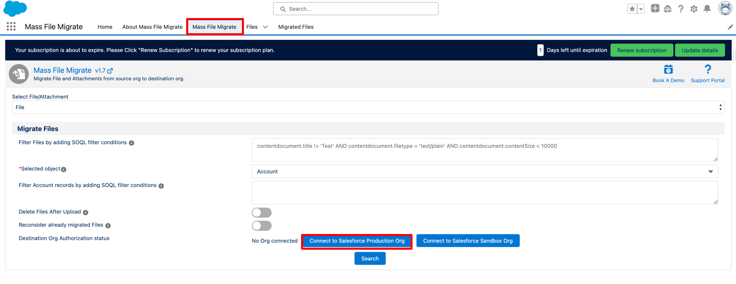Open the About Mass File Migrate tab
Viewport: 736px width, 284px height.
tap(152, 27)
